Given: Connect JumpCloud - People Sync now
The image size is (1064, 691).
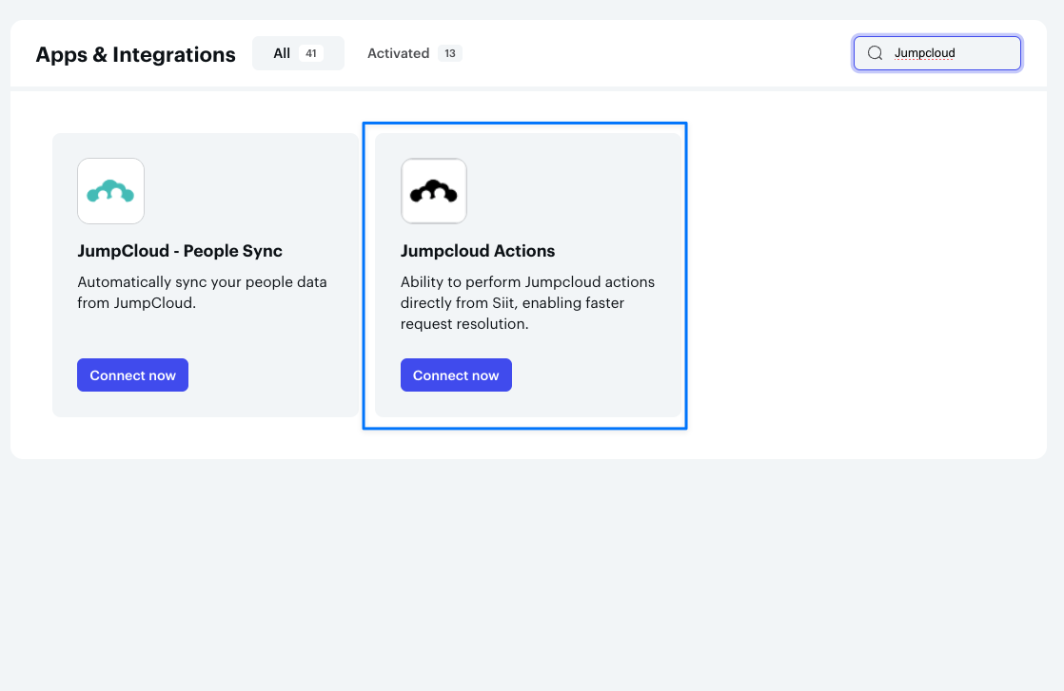Looking at the screenshot, I should (132, 374).
